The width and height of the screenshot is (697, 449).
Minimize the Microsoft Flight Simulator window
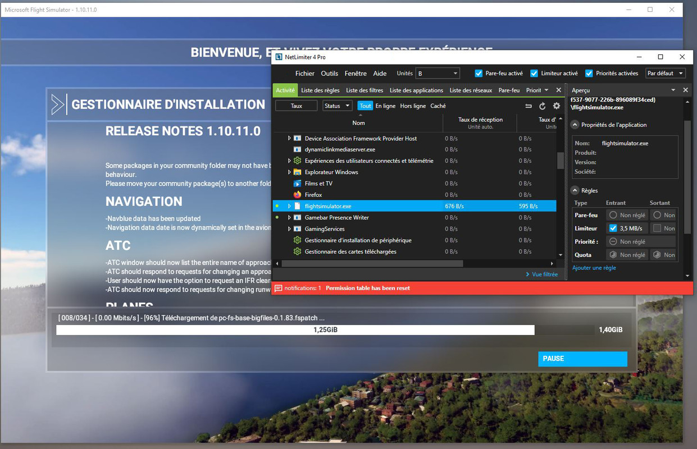[x=628, y=10]
